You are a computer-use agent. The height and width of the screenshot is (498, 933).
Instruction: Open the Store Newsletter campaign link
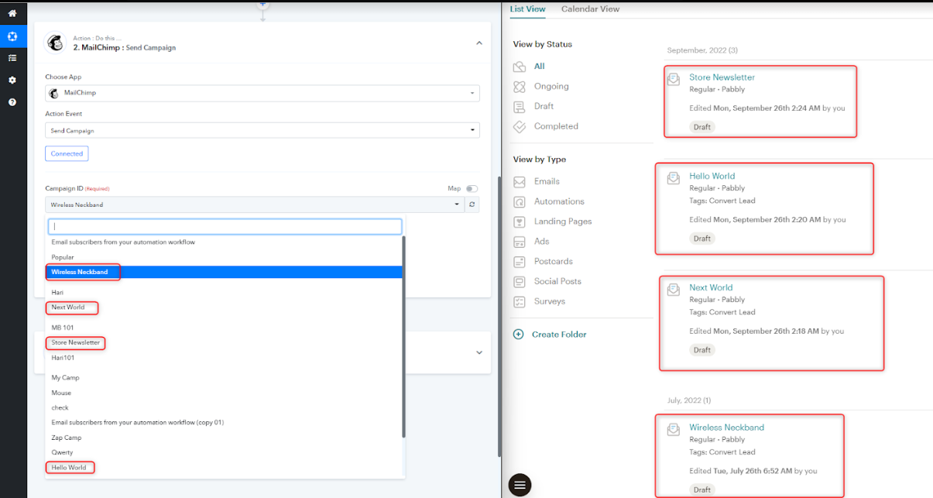722,77
